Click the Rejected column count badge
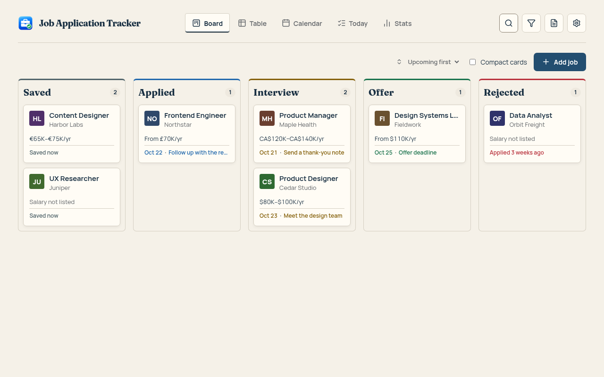 [575, 92]
